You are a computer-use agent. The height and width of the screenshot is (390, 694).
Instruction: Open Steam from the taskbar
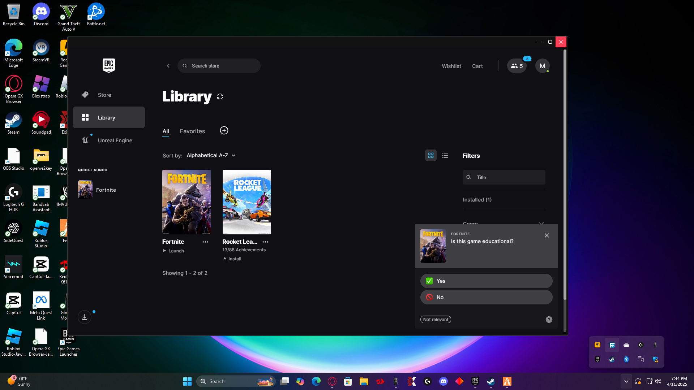pyautogui.click(x=491, y=381)
